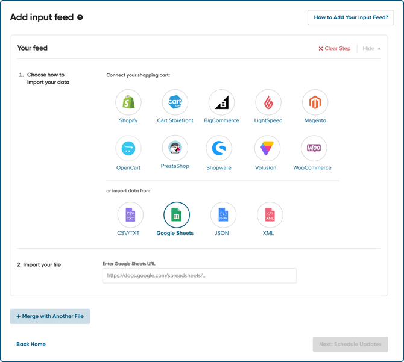Pick the PrestaShop penguin icon
Image resolution: width=404 pixels, height=362 pixels.
[175, 148]
